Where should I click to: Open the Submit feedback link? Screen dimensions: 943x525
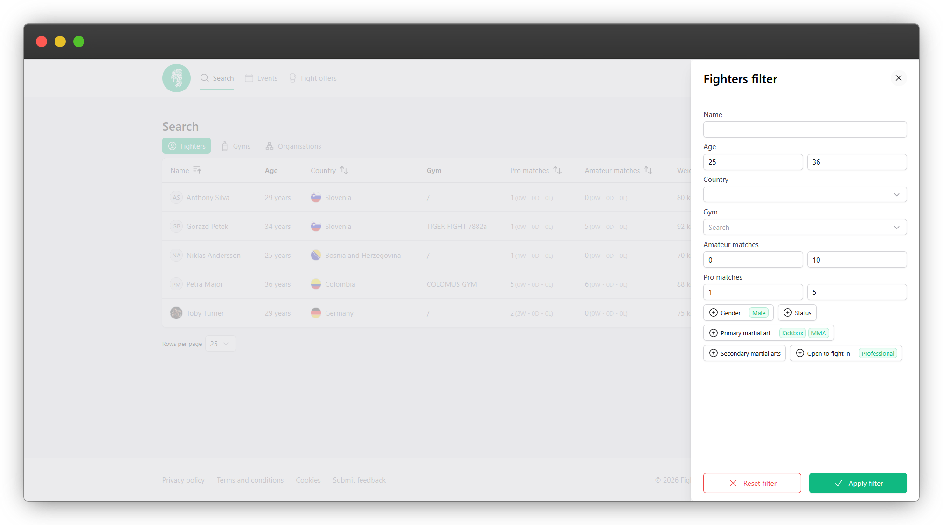click(359, 480)
